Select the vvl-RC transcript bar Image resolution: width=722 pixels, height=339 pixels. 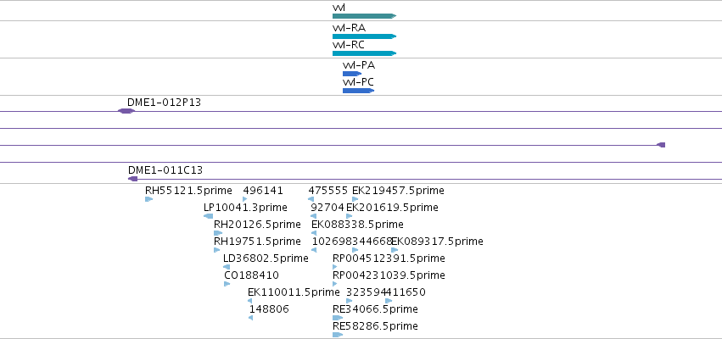click(x=364, y=53)
